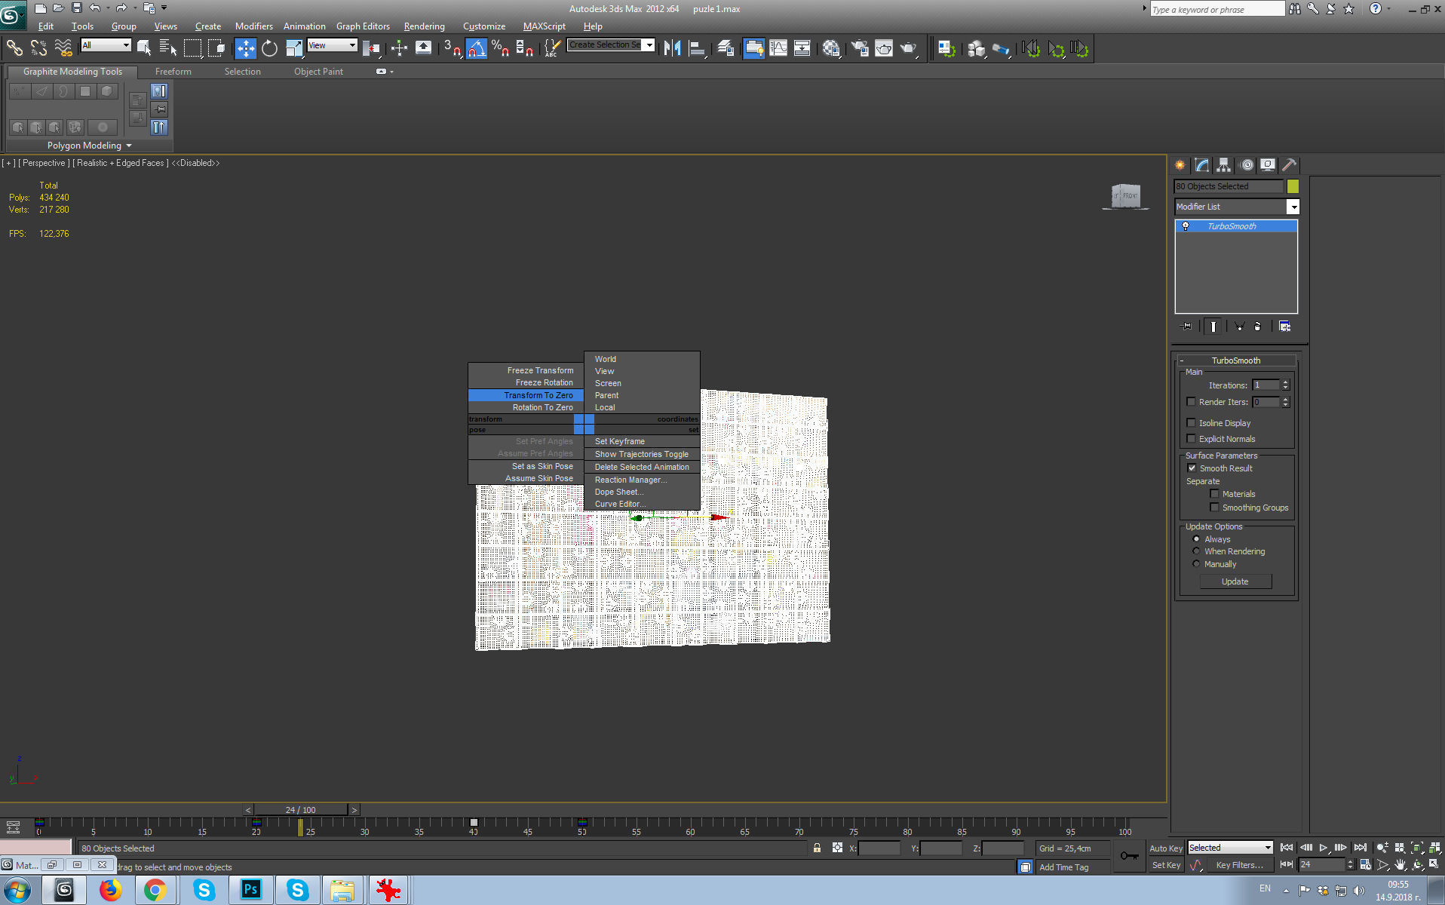This screenshot has width=1445, height=905.
Task: Check Separate by Smoothing Groups
Action: (1214, 508)
